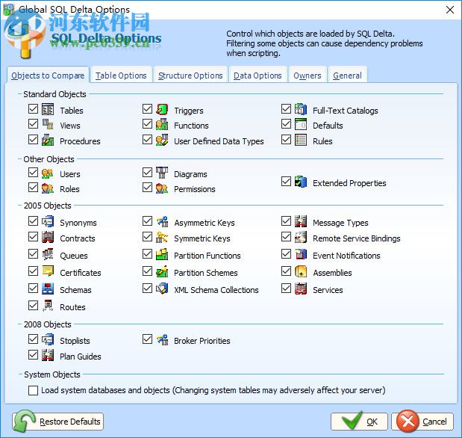Uncheck the Event Notifications checkbox
Viewport: 462px width, 438px height.
[x=286, y=254]
